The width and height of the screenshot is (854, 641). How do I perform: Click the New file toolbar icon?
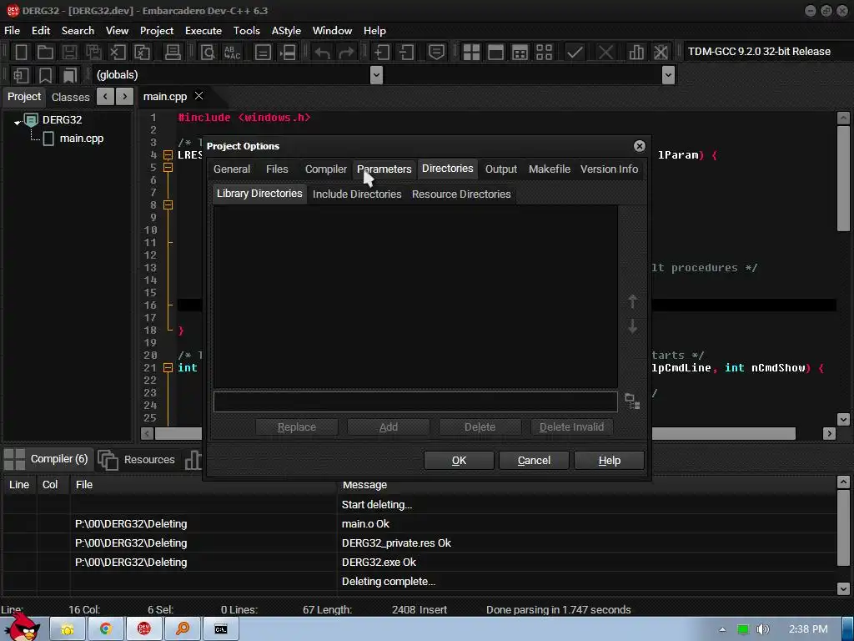[21, 53]
